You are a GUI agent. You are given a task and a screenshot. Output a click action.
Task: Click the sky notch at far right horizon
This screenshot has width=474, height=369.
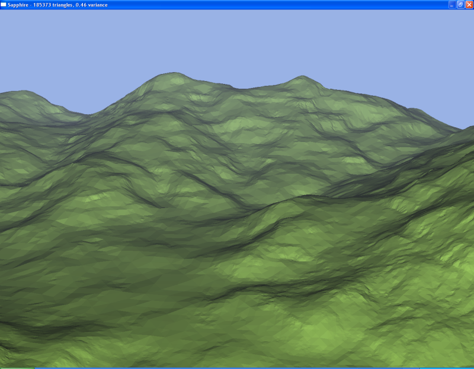465,121
